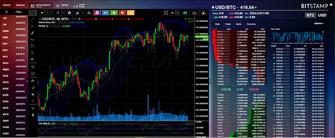This screenshot has width=335, height=138.
Task: Click the red down-arrow sell button
Action: (122, 13)
